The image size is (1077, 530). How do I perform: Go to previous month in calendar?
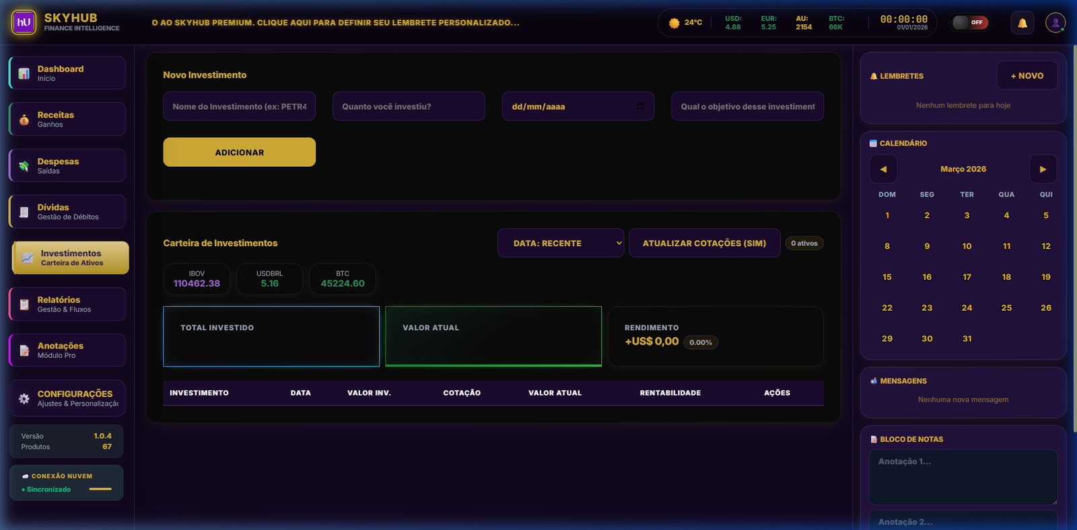pyautogui.click(x=883, y=169)
